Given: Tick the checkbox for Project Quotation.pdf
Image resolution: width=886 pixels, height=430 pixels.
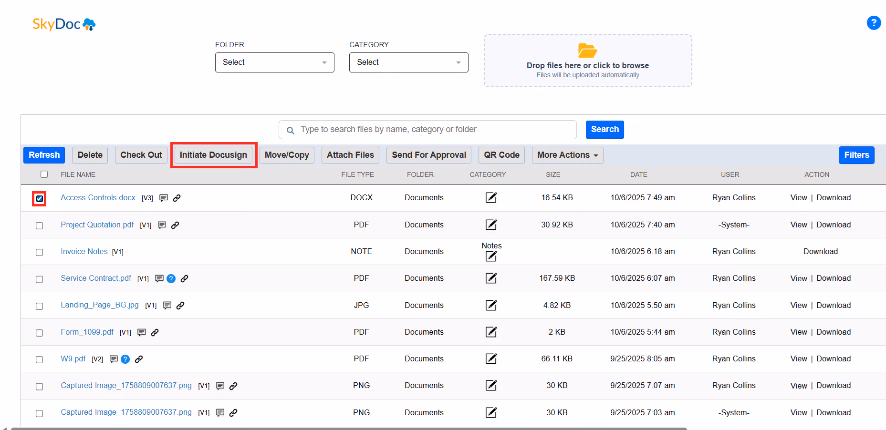Looking at the screenshot, I should pos(39,225).
